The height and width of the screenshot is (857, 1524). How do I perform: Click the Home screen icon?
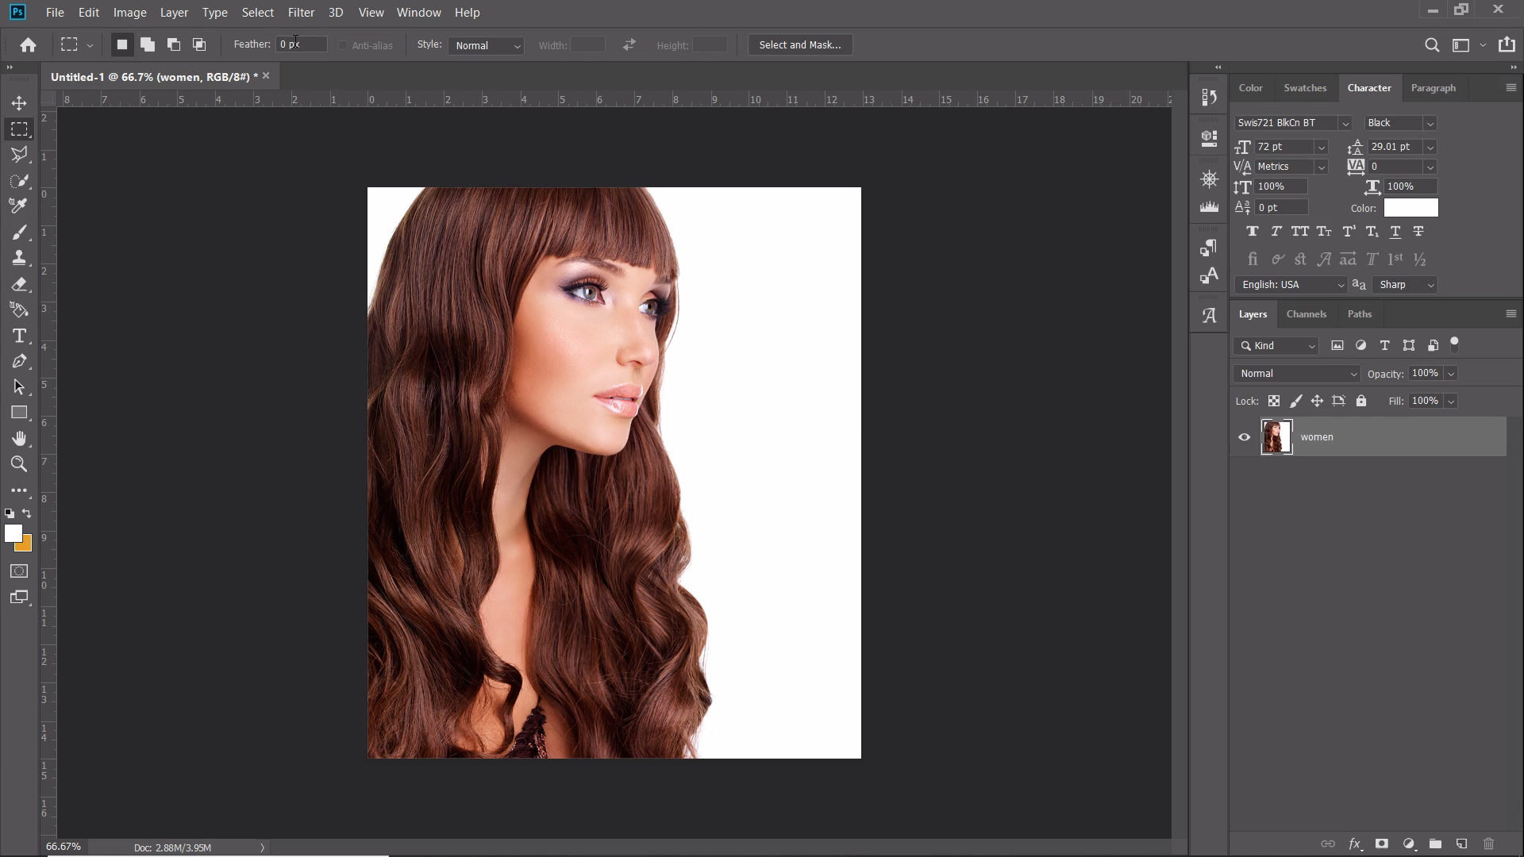click(x=29, y=45)
